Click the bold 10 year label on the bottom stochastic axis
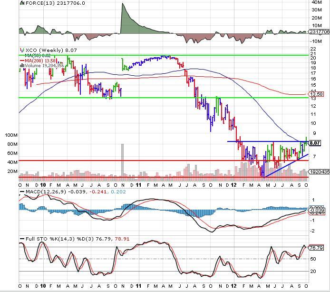This screenshot has width=330, height=292. 43,286
